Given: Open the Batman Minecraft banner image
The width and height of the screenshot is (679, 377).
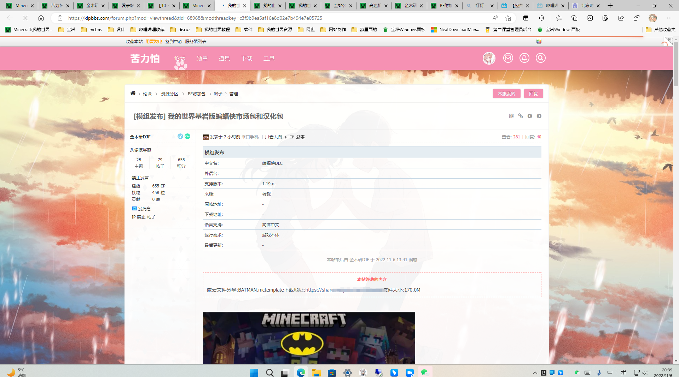Looking at the screenshot, I should click(x=309, y=338).
